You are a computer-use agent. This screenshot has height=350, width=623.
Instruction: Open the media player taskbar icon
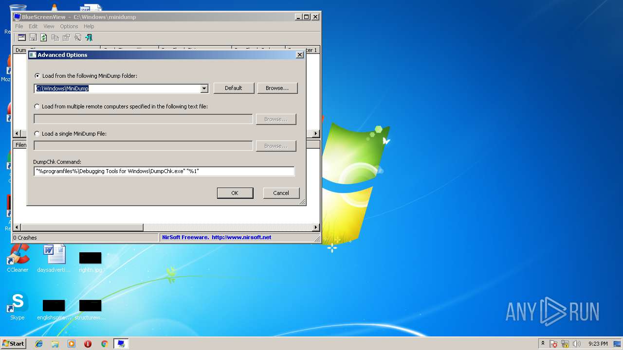[x=72, y=344]
